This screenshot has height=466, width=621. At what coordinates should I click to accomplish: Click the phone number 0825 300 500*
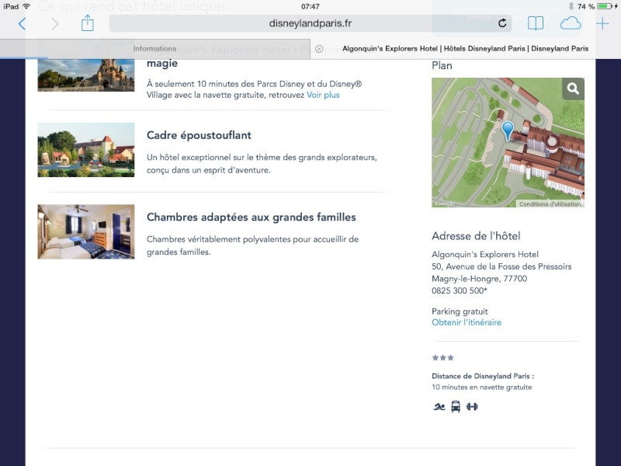point(460,290)
